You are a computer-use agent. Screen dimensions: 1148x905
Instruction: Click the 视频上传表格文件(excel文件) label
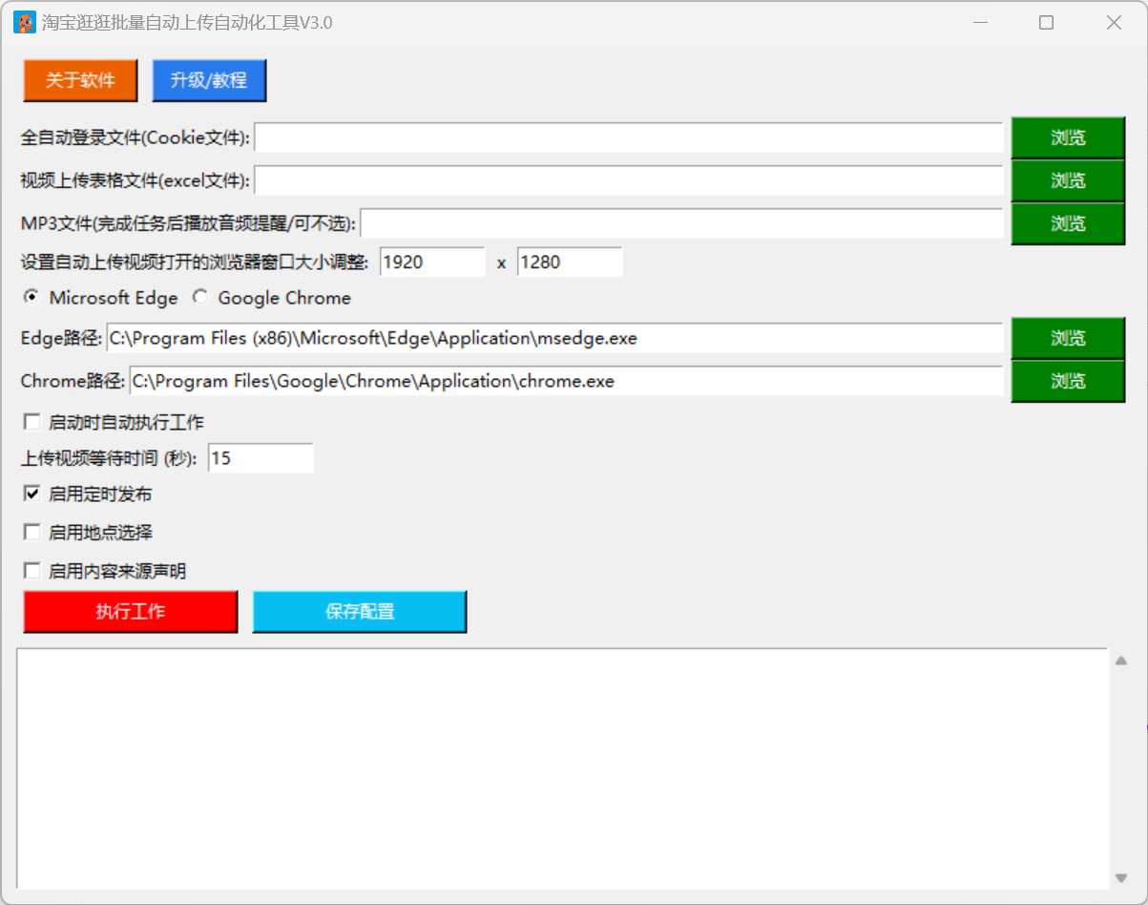click(x=136, y=180)
